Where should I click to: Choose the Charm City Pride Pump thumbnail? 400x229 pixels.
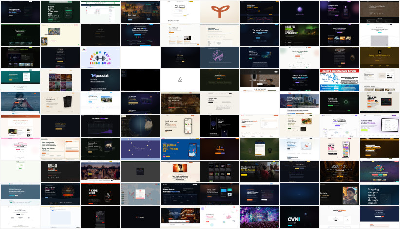point(100,58)
